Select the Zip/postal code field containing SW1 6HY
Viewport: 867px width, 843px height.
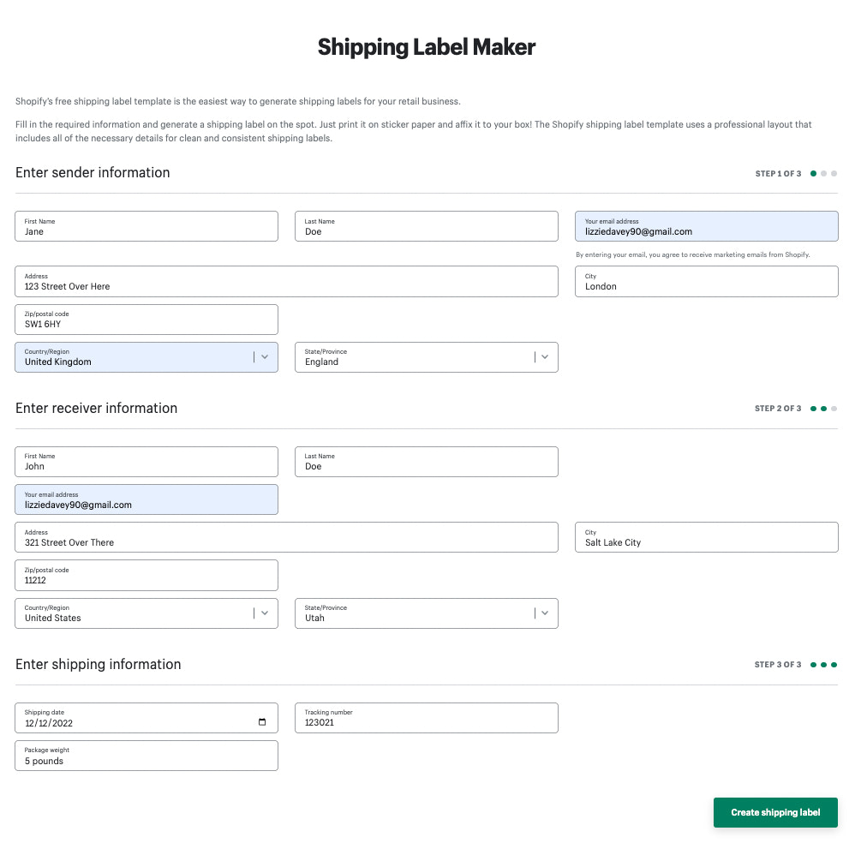pos(146,319)
